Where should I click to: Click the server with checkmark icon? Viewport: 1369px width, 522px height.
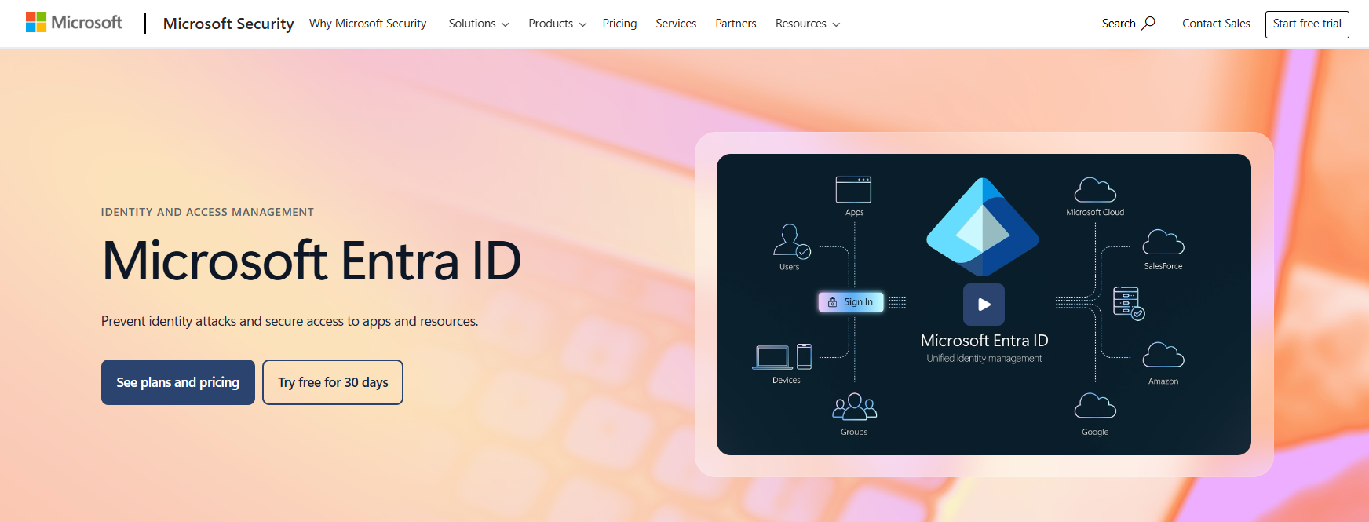coord(1129,303)
